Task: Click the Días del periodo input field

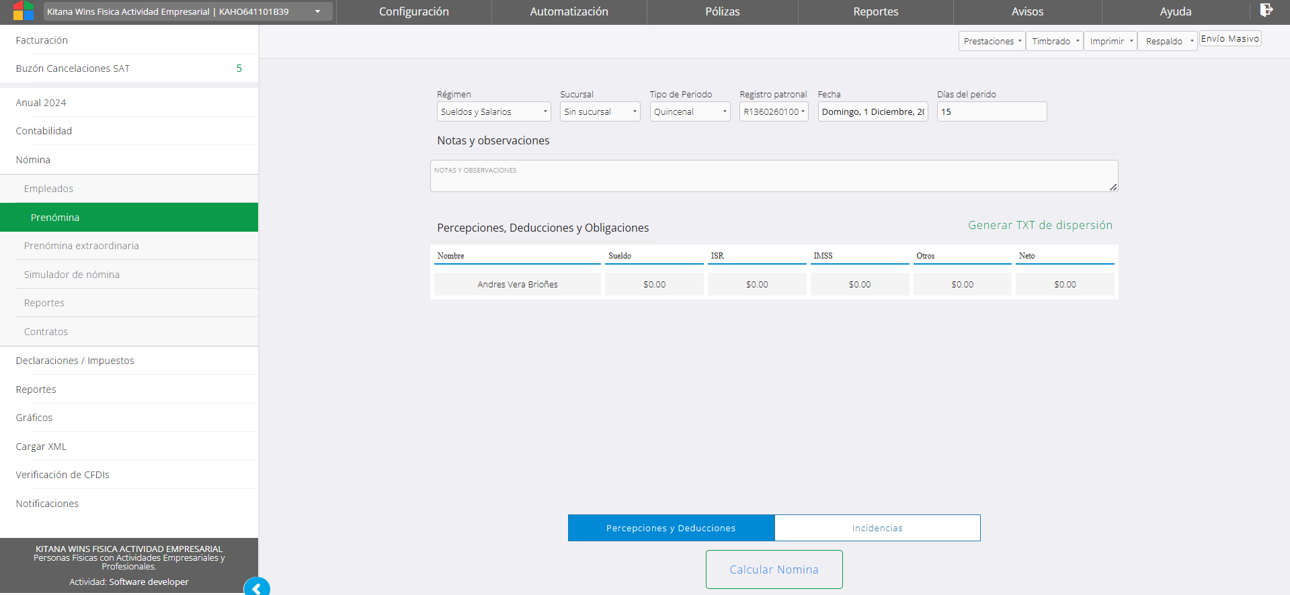Action: (x=992, y=111)
